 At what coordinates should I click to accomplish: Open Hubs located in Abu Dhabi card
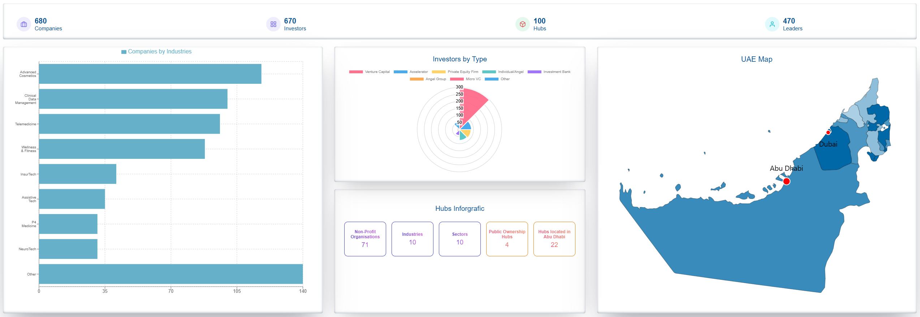(x=554, y=239)
